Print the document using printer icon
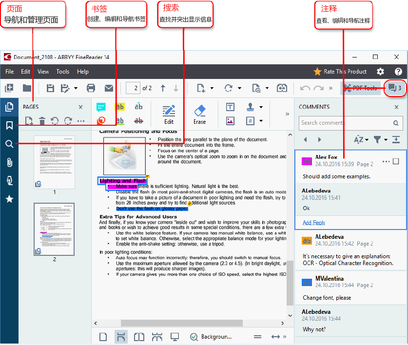 (91, 88)
